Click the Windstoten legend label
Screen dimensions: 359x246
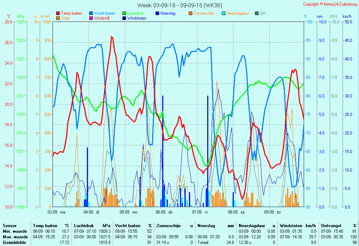(137, 18)
